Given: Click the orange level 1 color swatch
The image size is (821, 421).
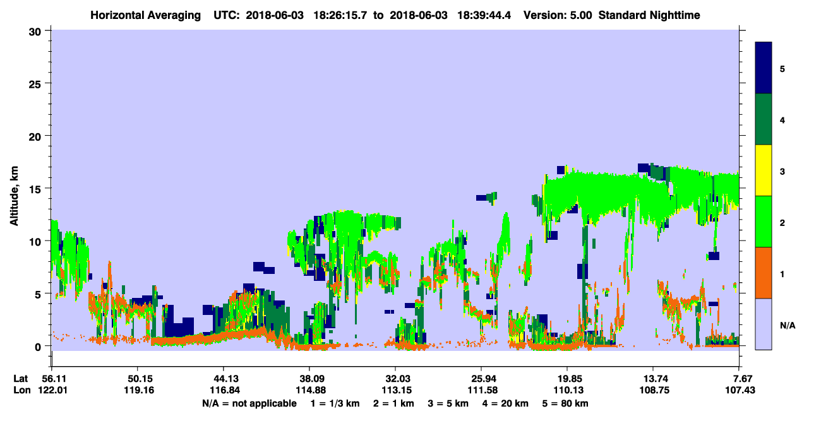Looking at the screenshot, I should click(x=764, y=273).
